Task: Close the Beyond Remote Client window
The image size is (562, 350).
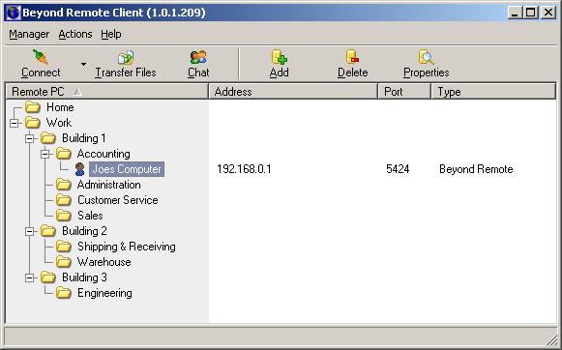Action: tap(548, 13)
